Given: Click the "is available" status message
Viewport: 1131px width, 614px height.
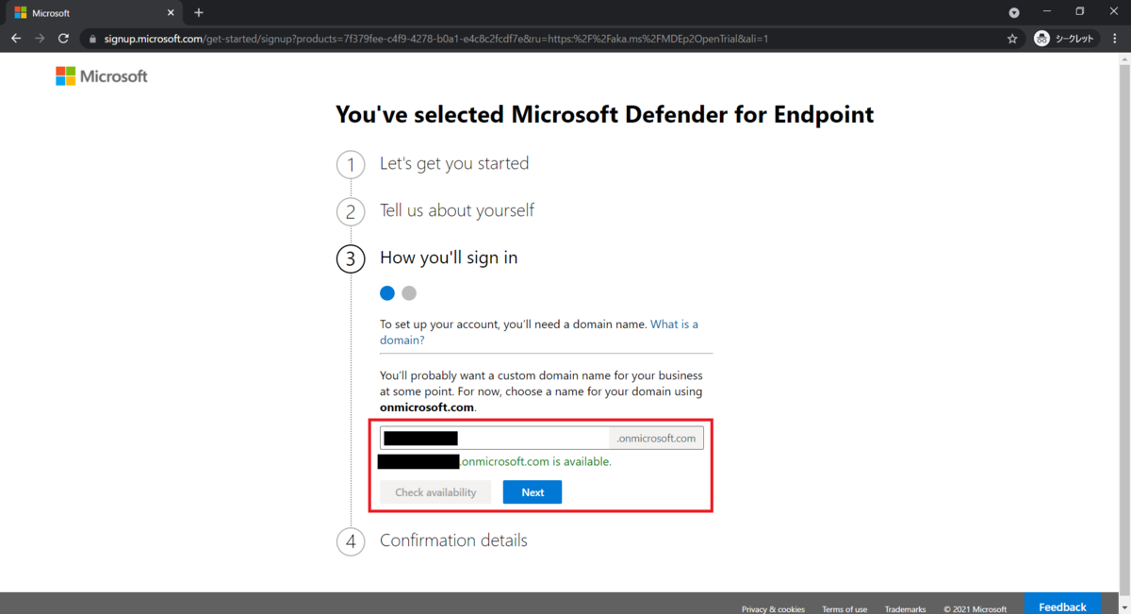Looking at the screenshot, I should [536, 462].
